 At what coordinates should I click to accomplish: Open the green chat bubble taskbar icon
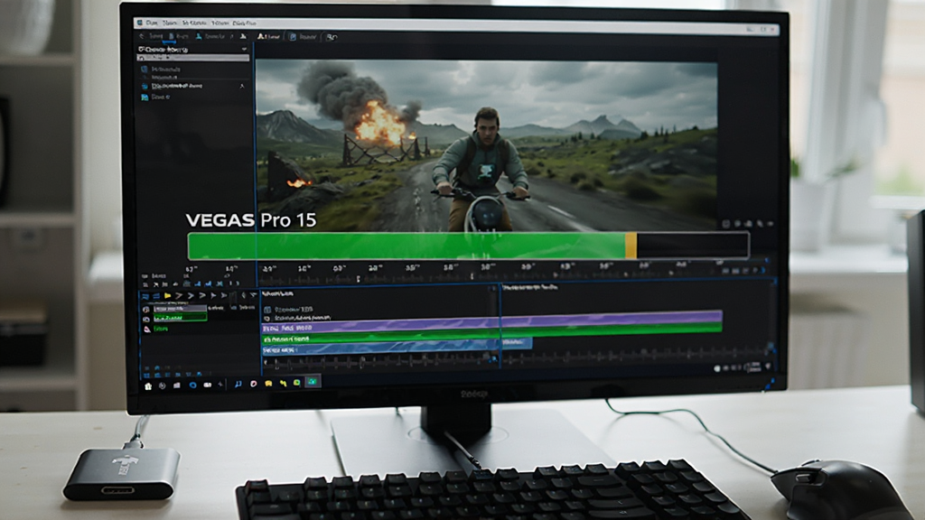coord(296,383)
